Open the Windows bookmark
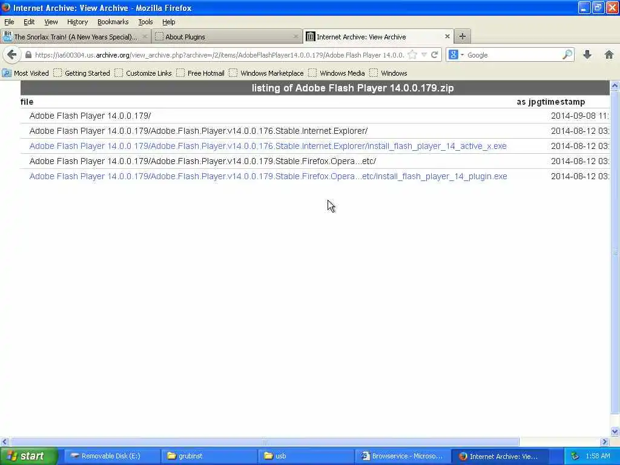The width and height of the screenshot is (620, 465). click(x=388, y=73)
